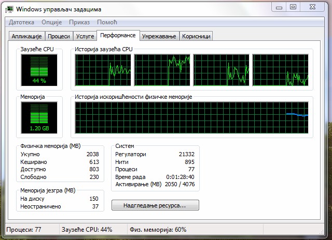332x240 pixels.
Task: Click the status bar Заузеће CPU: 44%
Action: tap(87, 230)
